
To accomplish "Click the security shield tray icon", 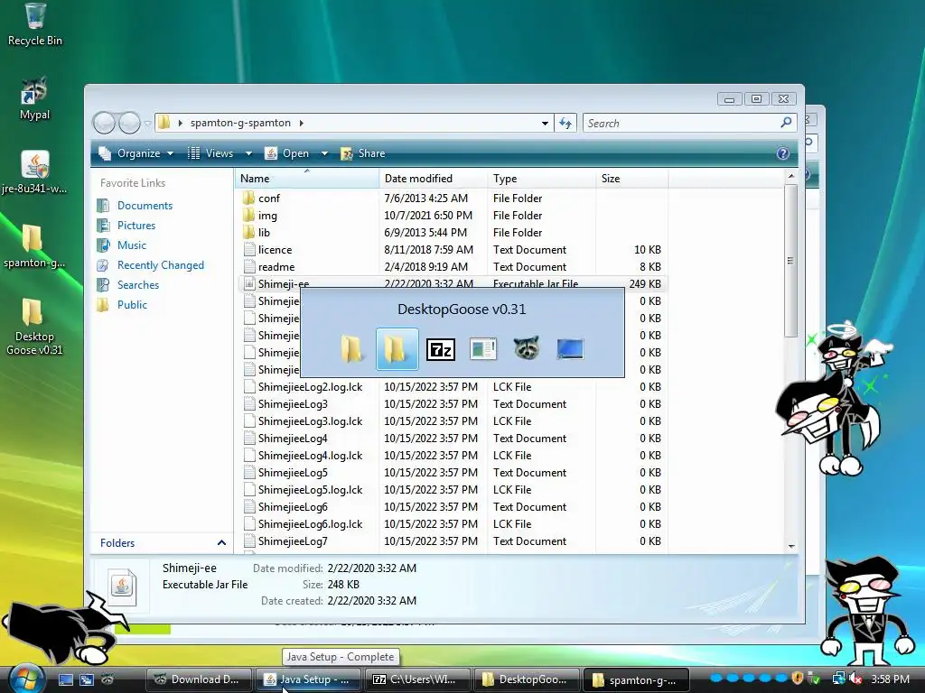I will 798,679.
